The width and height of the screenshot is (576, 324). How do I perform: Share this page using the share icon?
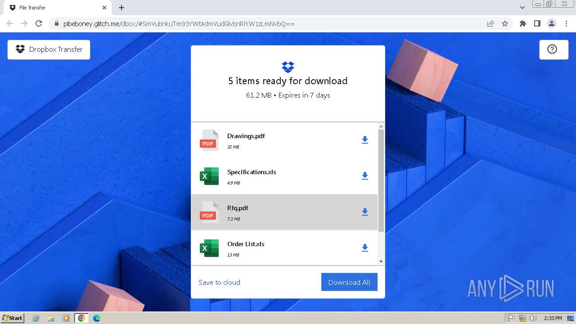(490, 23)
